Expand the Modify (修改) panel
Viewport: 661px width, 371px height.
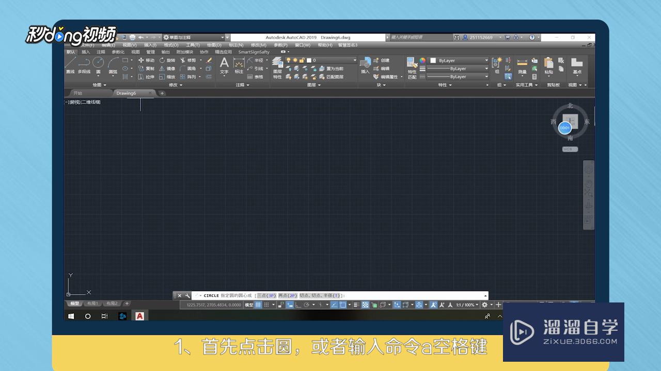[x=175, y=85]
